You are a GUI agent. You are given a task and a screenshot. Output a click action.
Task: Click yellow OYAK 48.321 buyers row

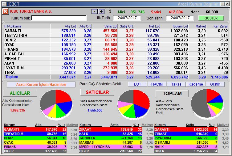click(35, 142)
